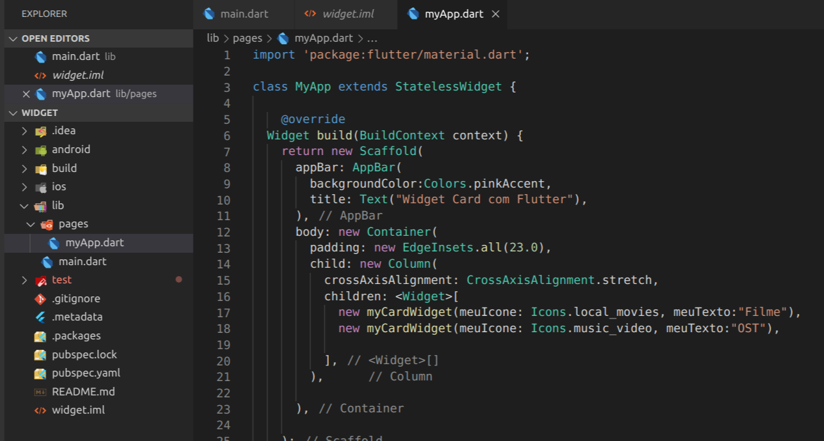
Task: Open .gitignore via its Git icon
Action: tap(41, 298)
